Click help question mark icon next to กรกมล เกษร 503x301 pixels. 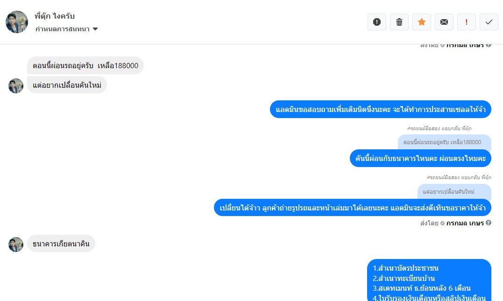coord(488,223)
